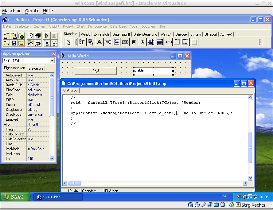Viewport: 273px width, 210px height.
Task: Select the RadioButton component in palette
Action: [x=142, y=42]
